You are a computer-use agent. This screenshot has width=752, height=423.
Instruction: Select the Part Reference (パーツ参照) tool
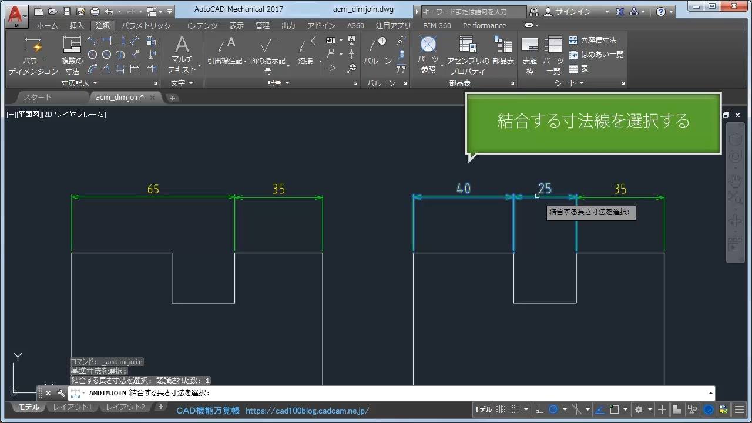(428, 55)
